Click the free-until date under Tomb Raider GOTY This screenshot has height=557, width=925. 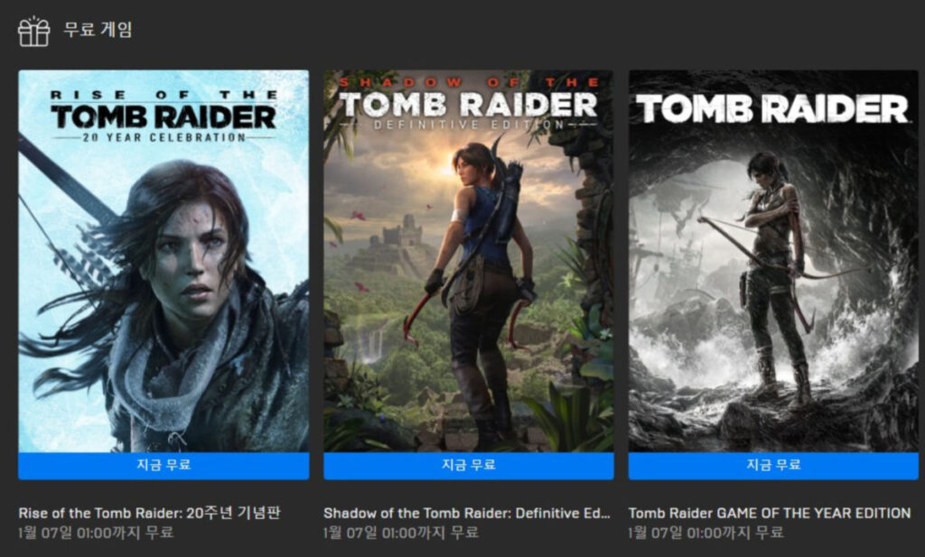point(706,533)
